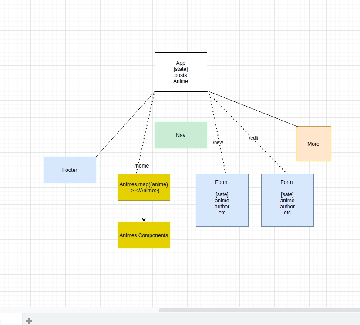Select the orange More shape

point(313,144)
